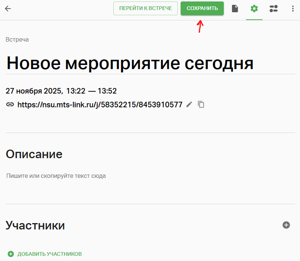Click the 'Перейти к встрече' button
Image resolution: width=300 pixels, height=261 pixels.
[x=145, y=8]
